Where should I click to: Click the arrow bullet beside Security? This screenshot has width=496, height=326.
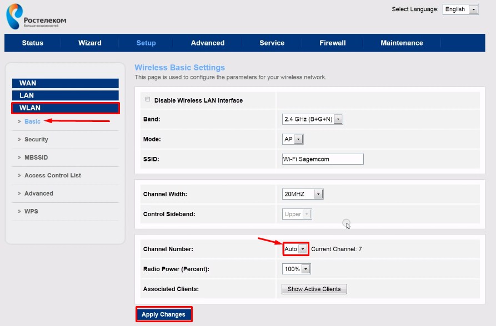[19, 139]
